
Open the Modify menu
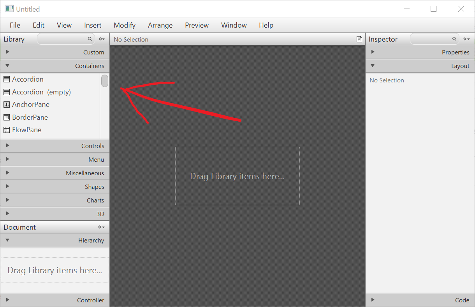125,25
